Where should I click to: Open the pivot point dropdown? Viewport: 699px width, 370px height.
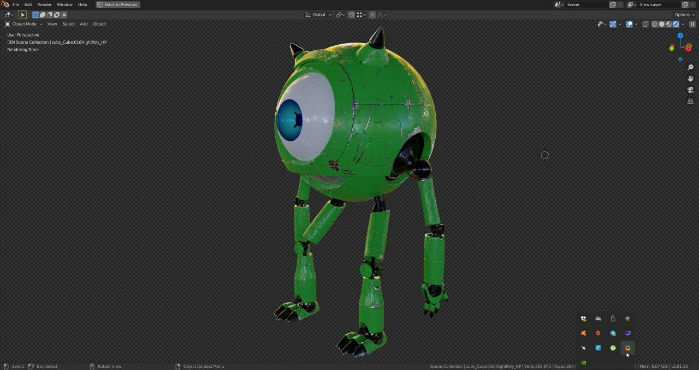click(340, 15)
